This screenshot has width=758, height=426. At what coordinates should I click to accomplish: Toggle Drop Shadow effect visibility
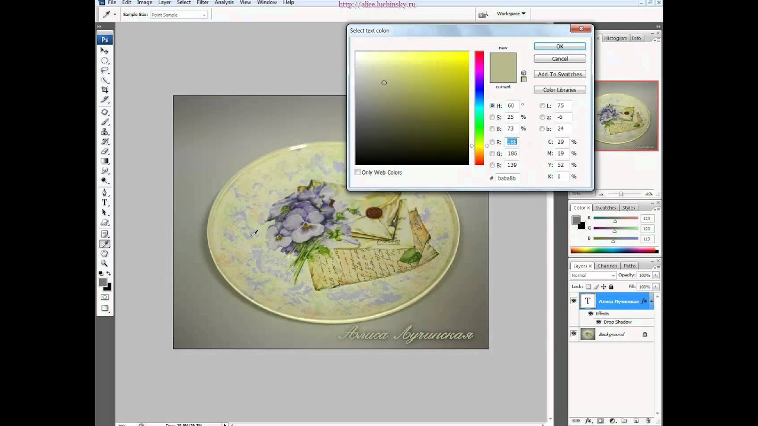click(598, 322)
